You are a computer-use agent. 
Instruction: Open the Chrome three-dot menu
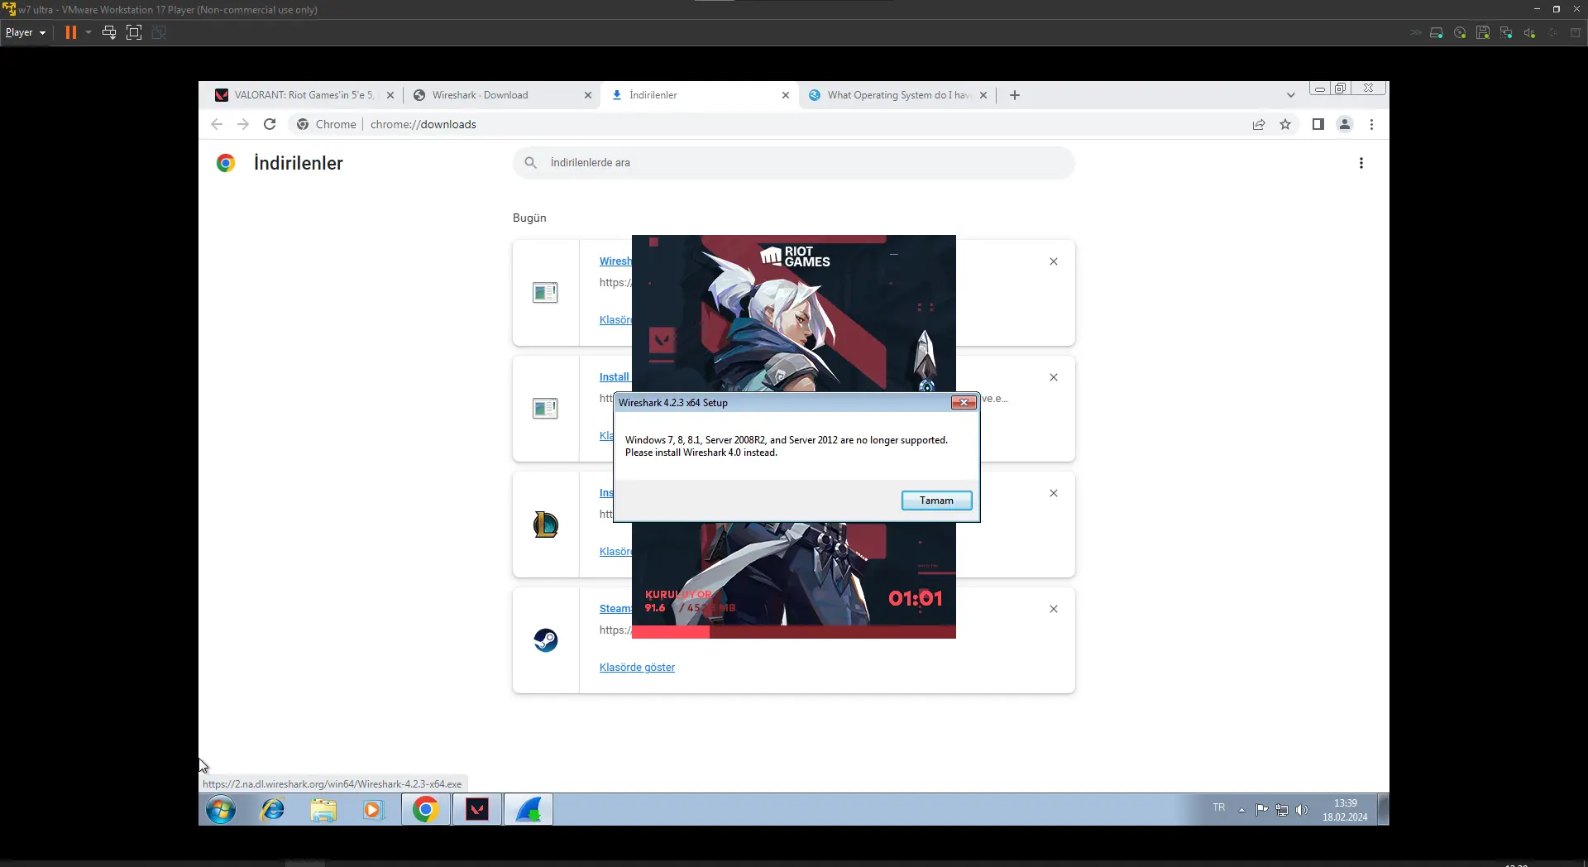click(1371, 124)
